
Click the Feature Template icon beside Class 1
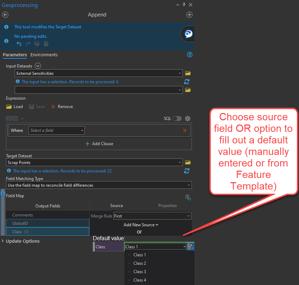pos(190,247)
